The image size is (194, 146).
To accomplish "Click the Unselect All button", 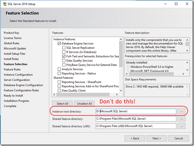I will 84,103.
